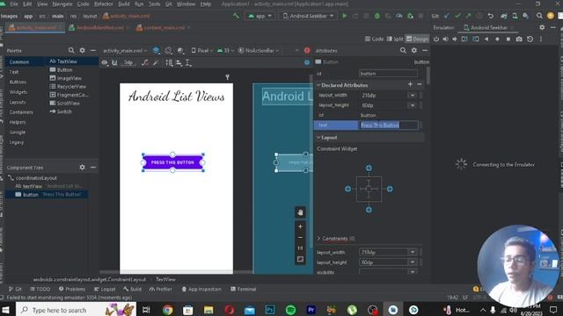Open the Tools menu

(x=155, y=4)
